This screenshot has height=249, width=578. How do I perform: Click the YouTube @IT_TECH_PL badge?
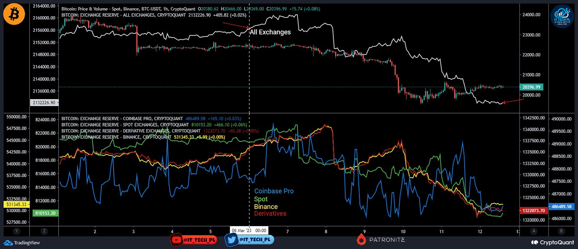click(194, 239)
